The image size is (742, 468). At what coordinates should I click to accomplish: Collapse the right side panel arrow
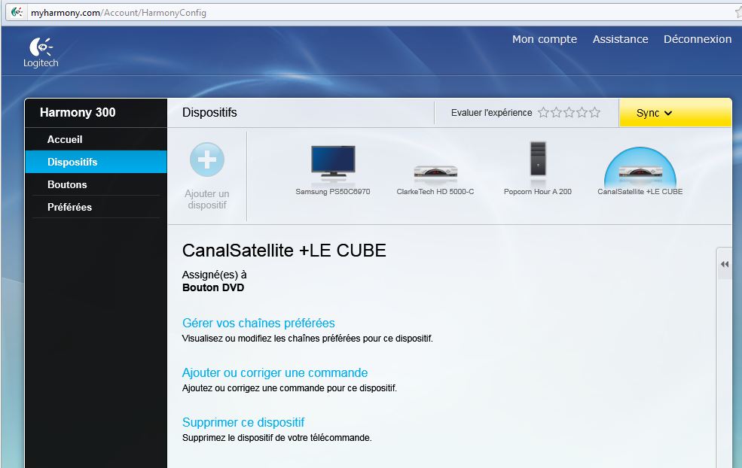[x=725, y=264]
